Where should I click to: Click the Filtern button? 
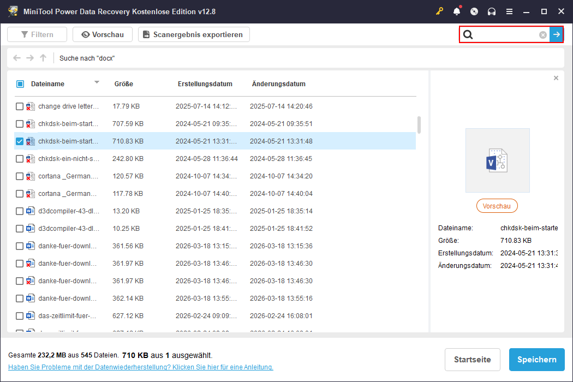click(37, 34)
